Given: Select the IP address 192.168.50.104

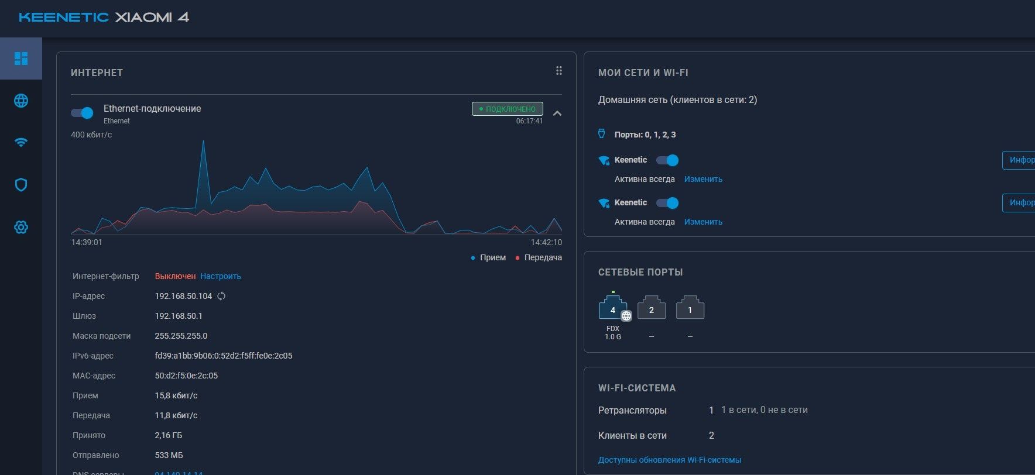Looking at the screenshot, I should click(183, 296).
